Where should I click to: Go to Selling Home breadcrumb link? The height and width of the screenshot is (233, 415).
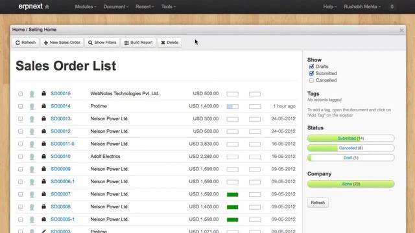[x=42, y=30]
